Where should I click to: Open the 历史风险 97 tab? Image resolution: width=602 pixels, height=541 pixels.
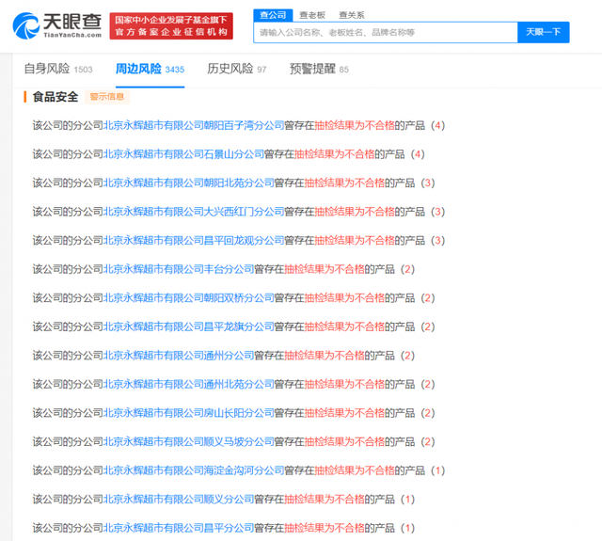coord(237,69)
